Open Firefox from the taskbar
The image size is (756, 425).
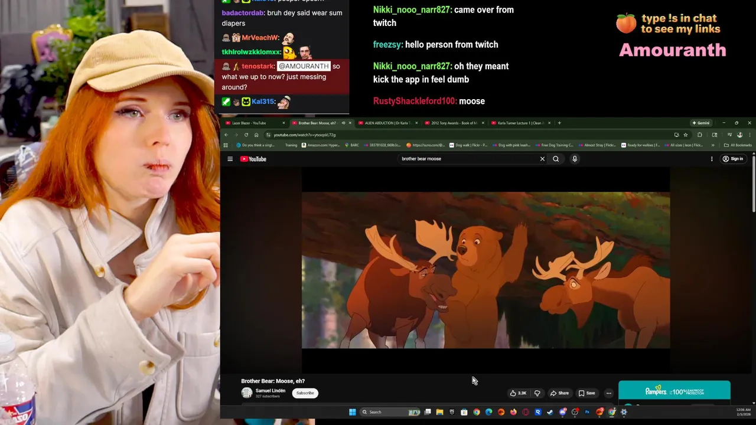pyautogui.click(x=513, y=412)
